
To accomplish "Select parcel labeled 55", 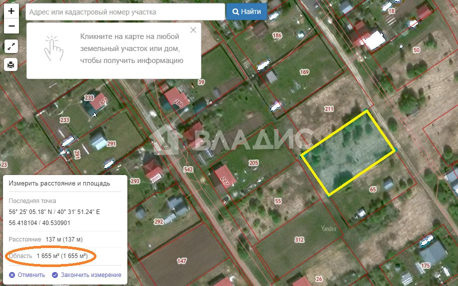I will point(278,201).
